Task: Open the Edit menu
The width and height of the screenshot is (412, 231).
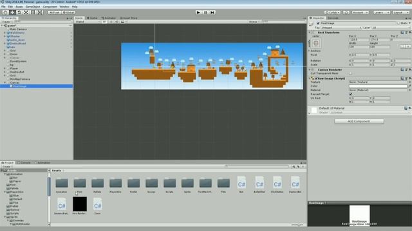Action: pos(10,6)
